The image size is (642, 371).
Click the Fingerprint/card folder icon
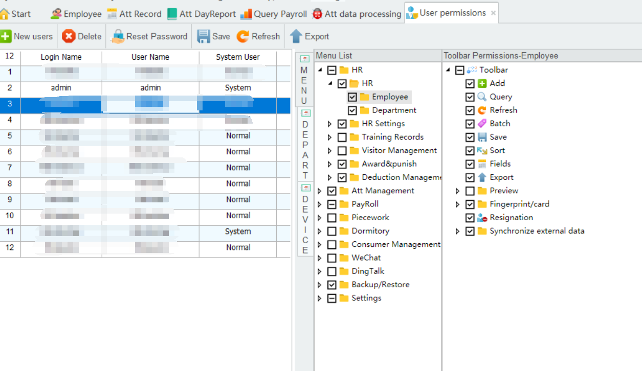482,204
